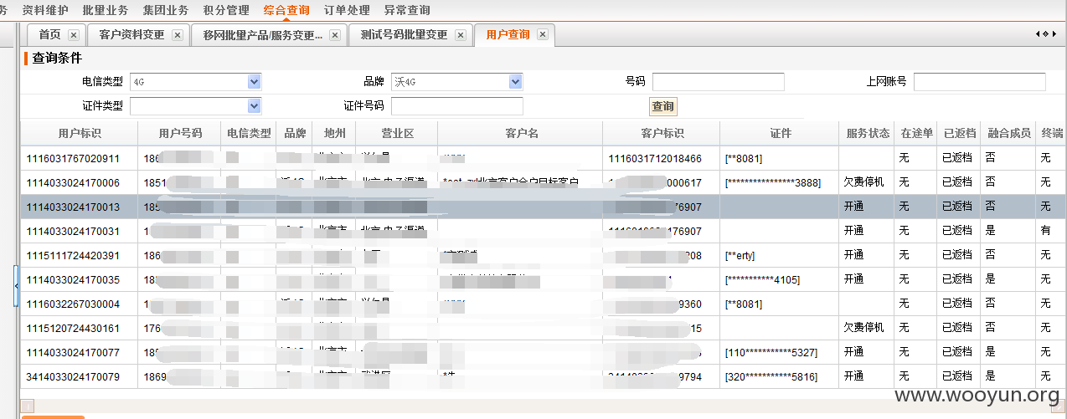
Task: Switch to the 客户资料变更 tab
Action: [131, 35]
